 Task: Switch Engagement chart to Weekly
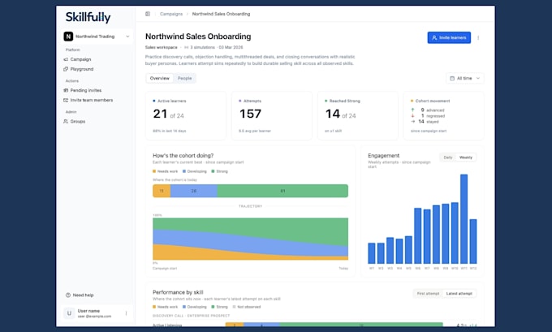click(x=465, y=157)
